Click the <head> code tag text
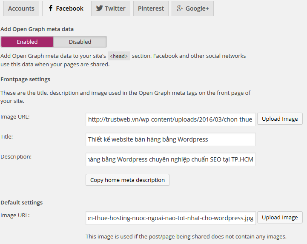Screen dimensions: 307x244 point(119,56)
